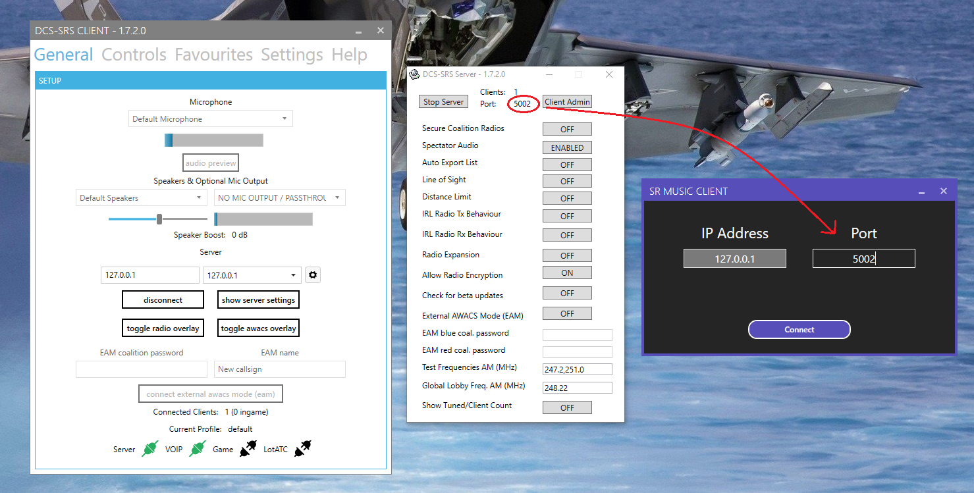Toggle IRL Radio Rx Behaviour setting
The height and width of the screenshot is (493, 974).
click(567, 235)
